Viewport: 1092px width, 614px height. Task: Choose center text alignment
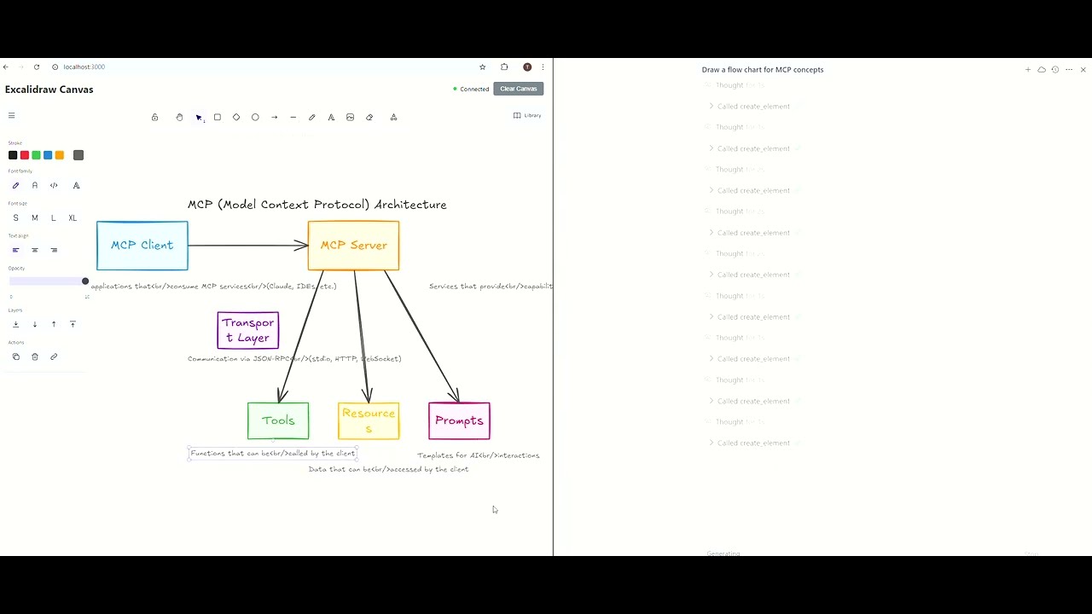click(35, 250)
